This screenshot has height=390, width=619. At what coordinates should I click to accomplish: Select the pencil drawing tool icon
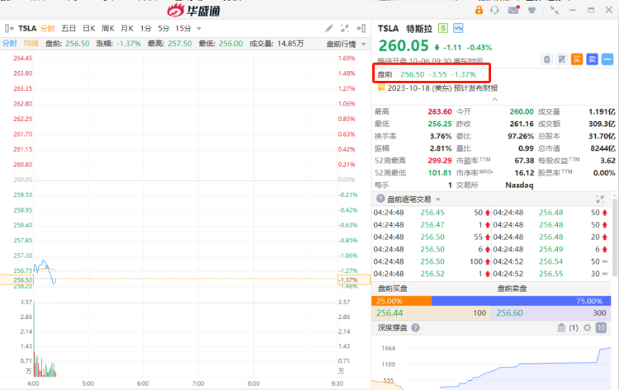click(x=328, y=28)
